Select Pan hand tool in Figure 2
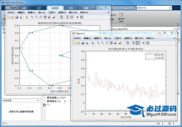This screenshot has height=127, width=182. coord(107,43)
